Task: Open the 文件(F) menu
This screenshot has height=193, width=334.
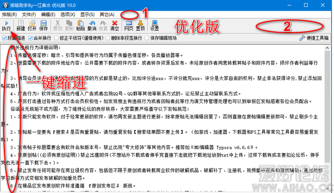Action: point(29,14)
